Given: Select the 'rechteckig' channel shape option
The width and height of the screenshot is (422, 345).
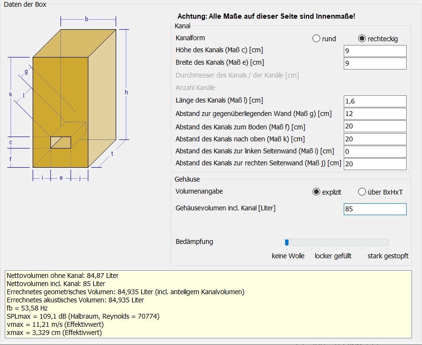Looking at the screenshot, I should tap(362, 39).
